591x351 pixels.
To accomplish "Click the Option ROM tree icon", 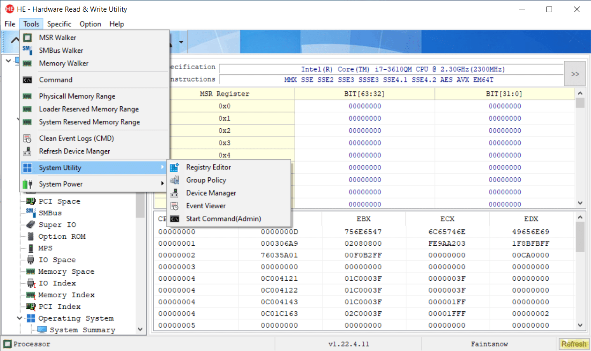I will [31, 236].
